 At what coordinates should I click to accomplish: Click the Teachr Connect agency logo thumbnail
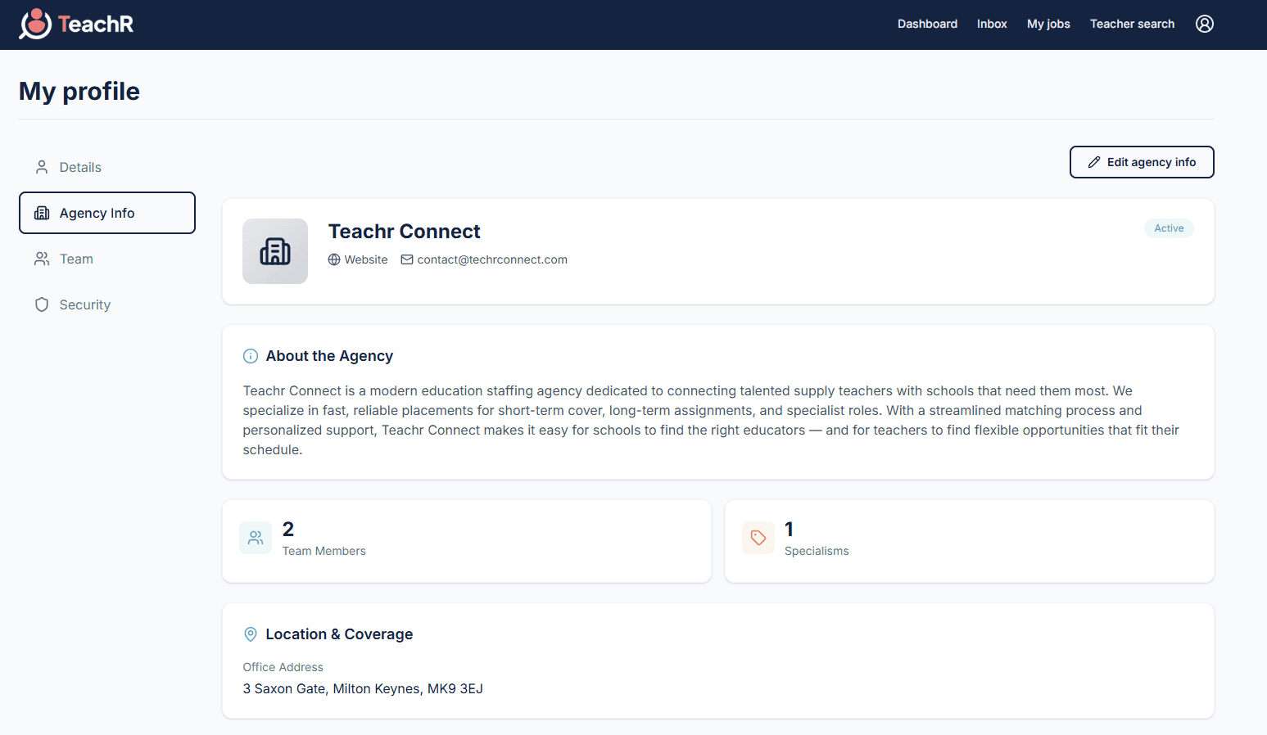coord(275,251)
